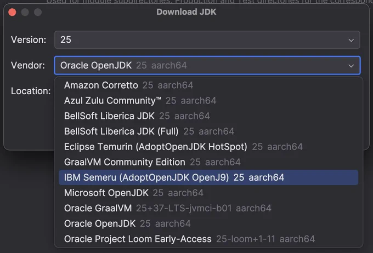The image size is (373, 253).
Task: Select Amazon Corretto 25 from vendor list
Action: tap(208, 85)
